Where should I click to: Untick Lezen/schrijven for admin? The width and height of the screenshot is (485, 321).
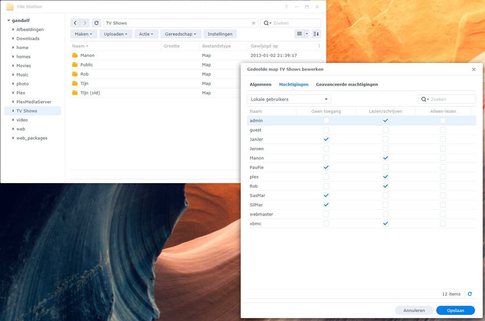(385, 121)
